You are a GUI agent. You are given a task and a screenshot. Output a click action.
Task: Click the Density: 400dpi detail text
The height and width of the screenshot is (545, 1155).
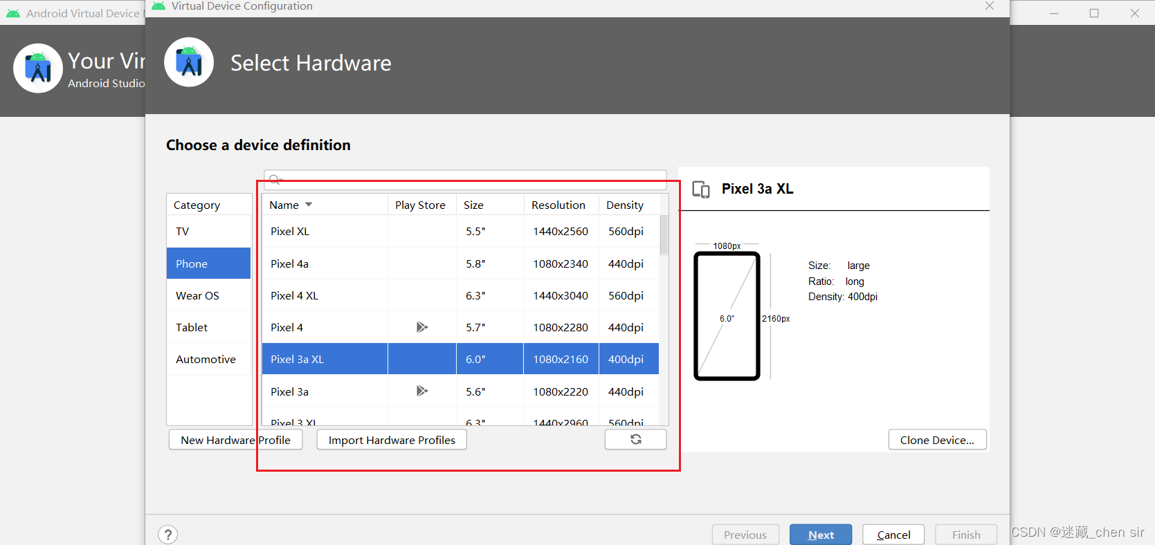click(843, 297)
